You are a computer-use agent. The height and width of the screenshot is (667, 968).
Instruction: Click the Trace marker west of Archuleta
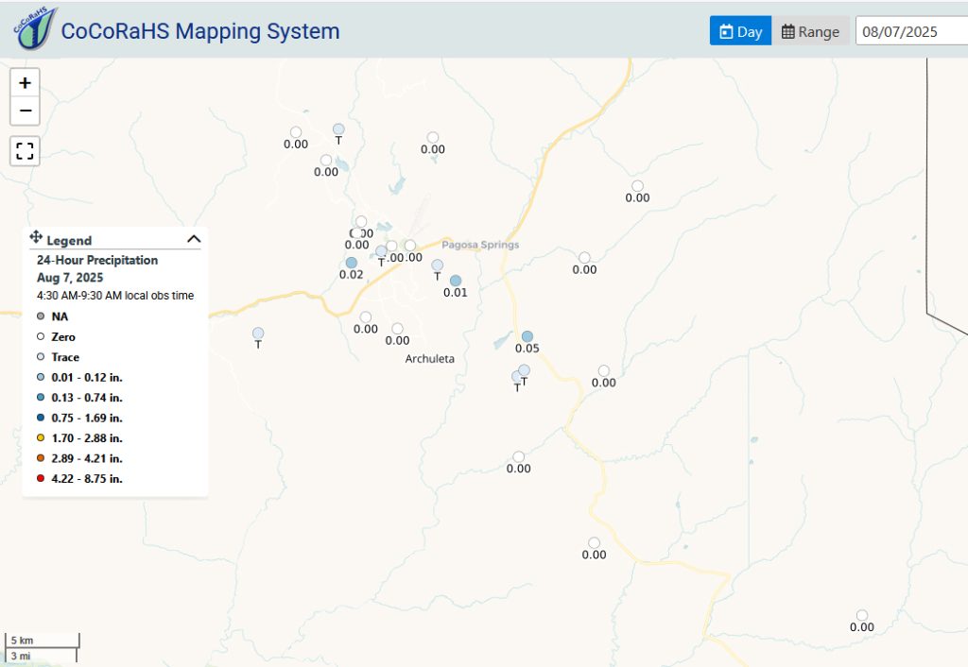[x=258, y=333]
